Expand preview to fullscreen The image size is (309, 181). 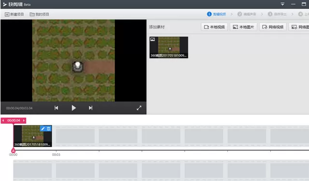139,108
